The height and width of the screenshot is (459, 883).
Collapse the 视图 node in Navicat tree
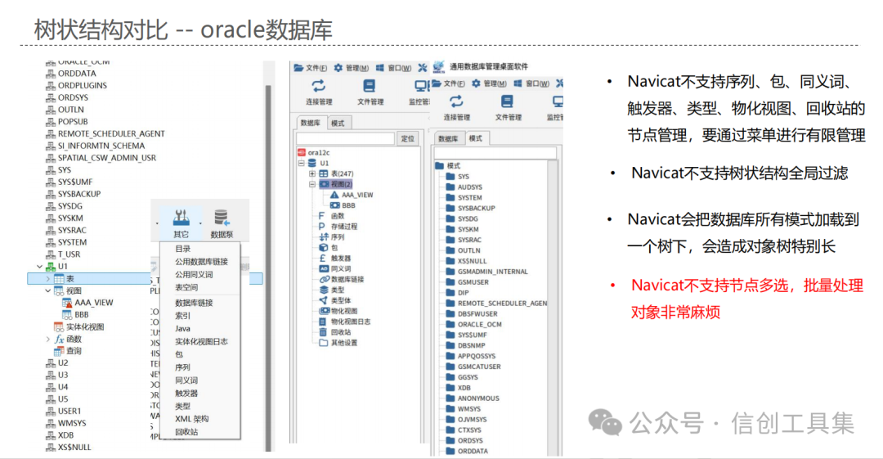pos(48,290)
